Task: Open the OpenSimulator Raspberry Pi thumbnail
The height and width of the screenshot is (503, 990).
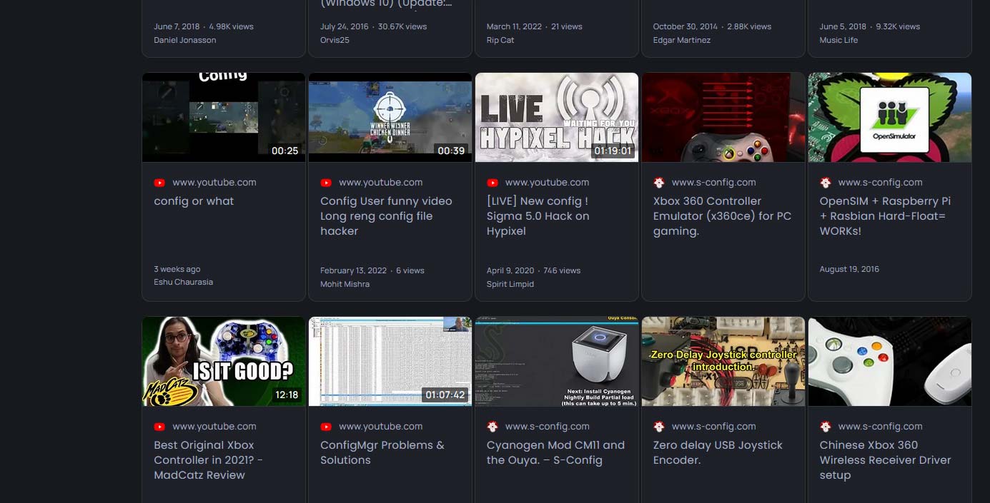Action: (x=890, y=117)
